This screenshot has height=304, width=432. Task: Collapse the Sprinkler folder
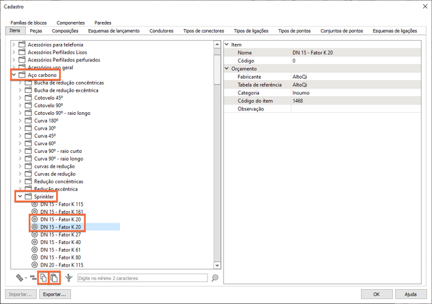(x=20, y=196)
